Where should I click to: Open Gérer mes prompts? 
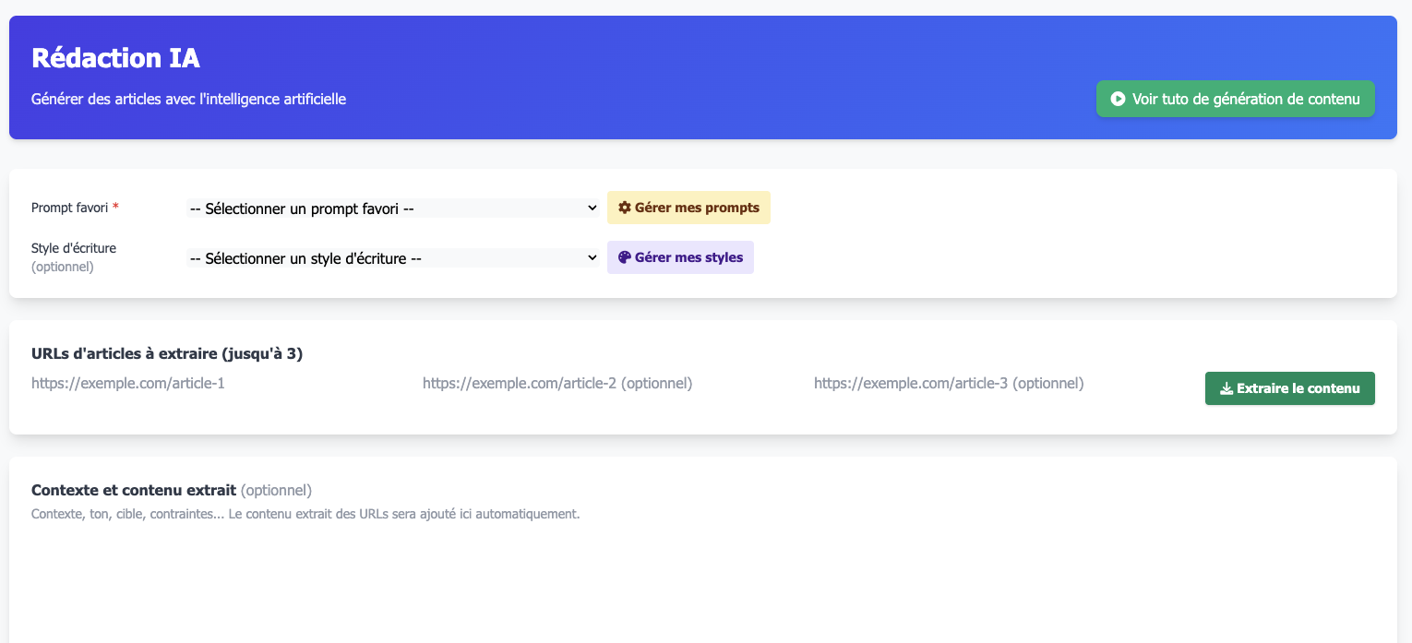coord(688,207)
